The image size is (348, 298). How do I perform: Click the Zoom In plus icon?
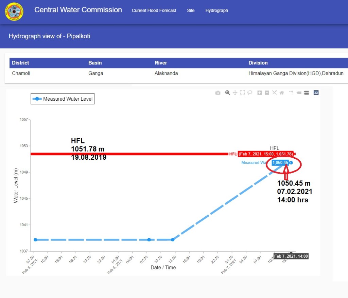pyautogui.click(x=259, y=93)
